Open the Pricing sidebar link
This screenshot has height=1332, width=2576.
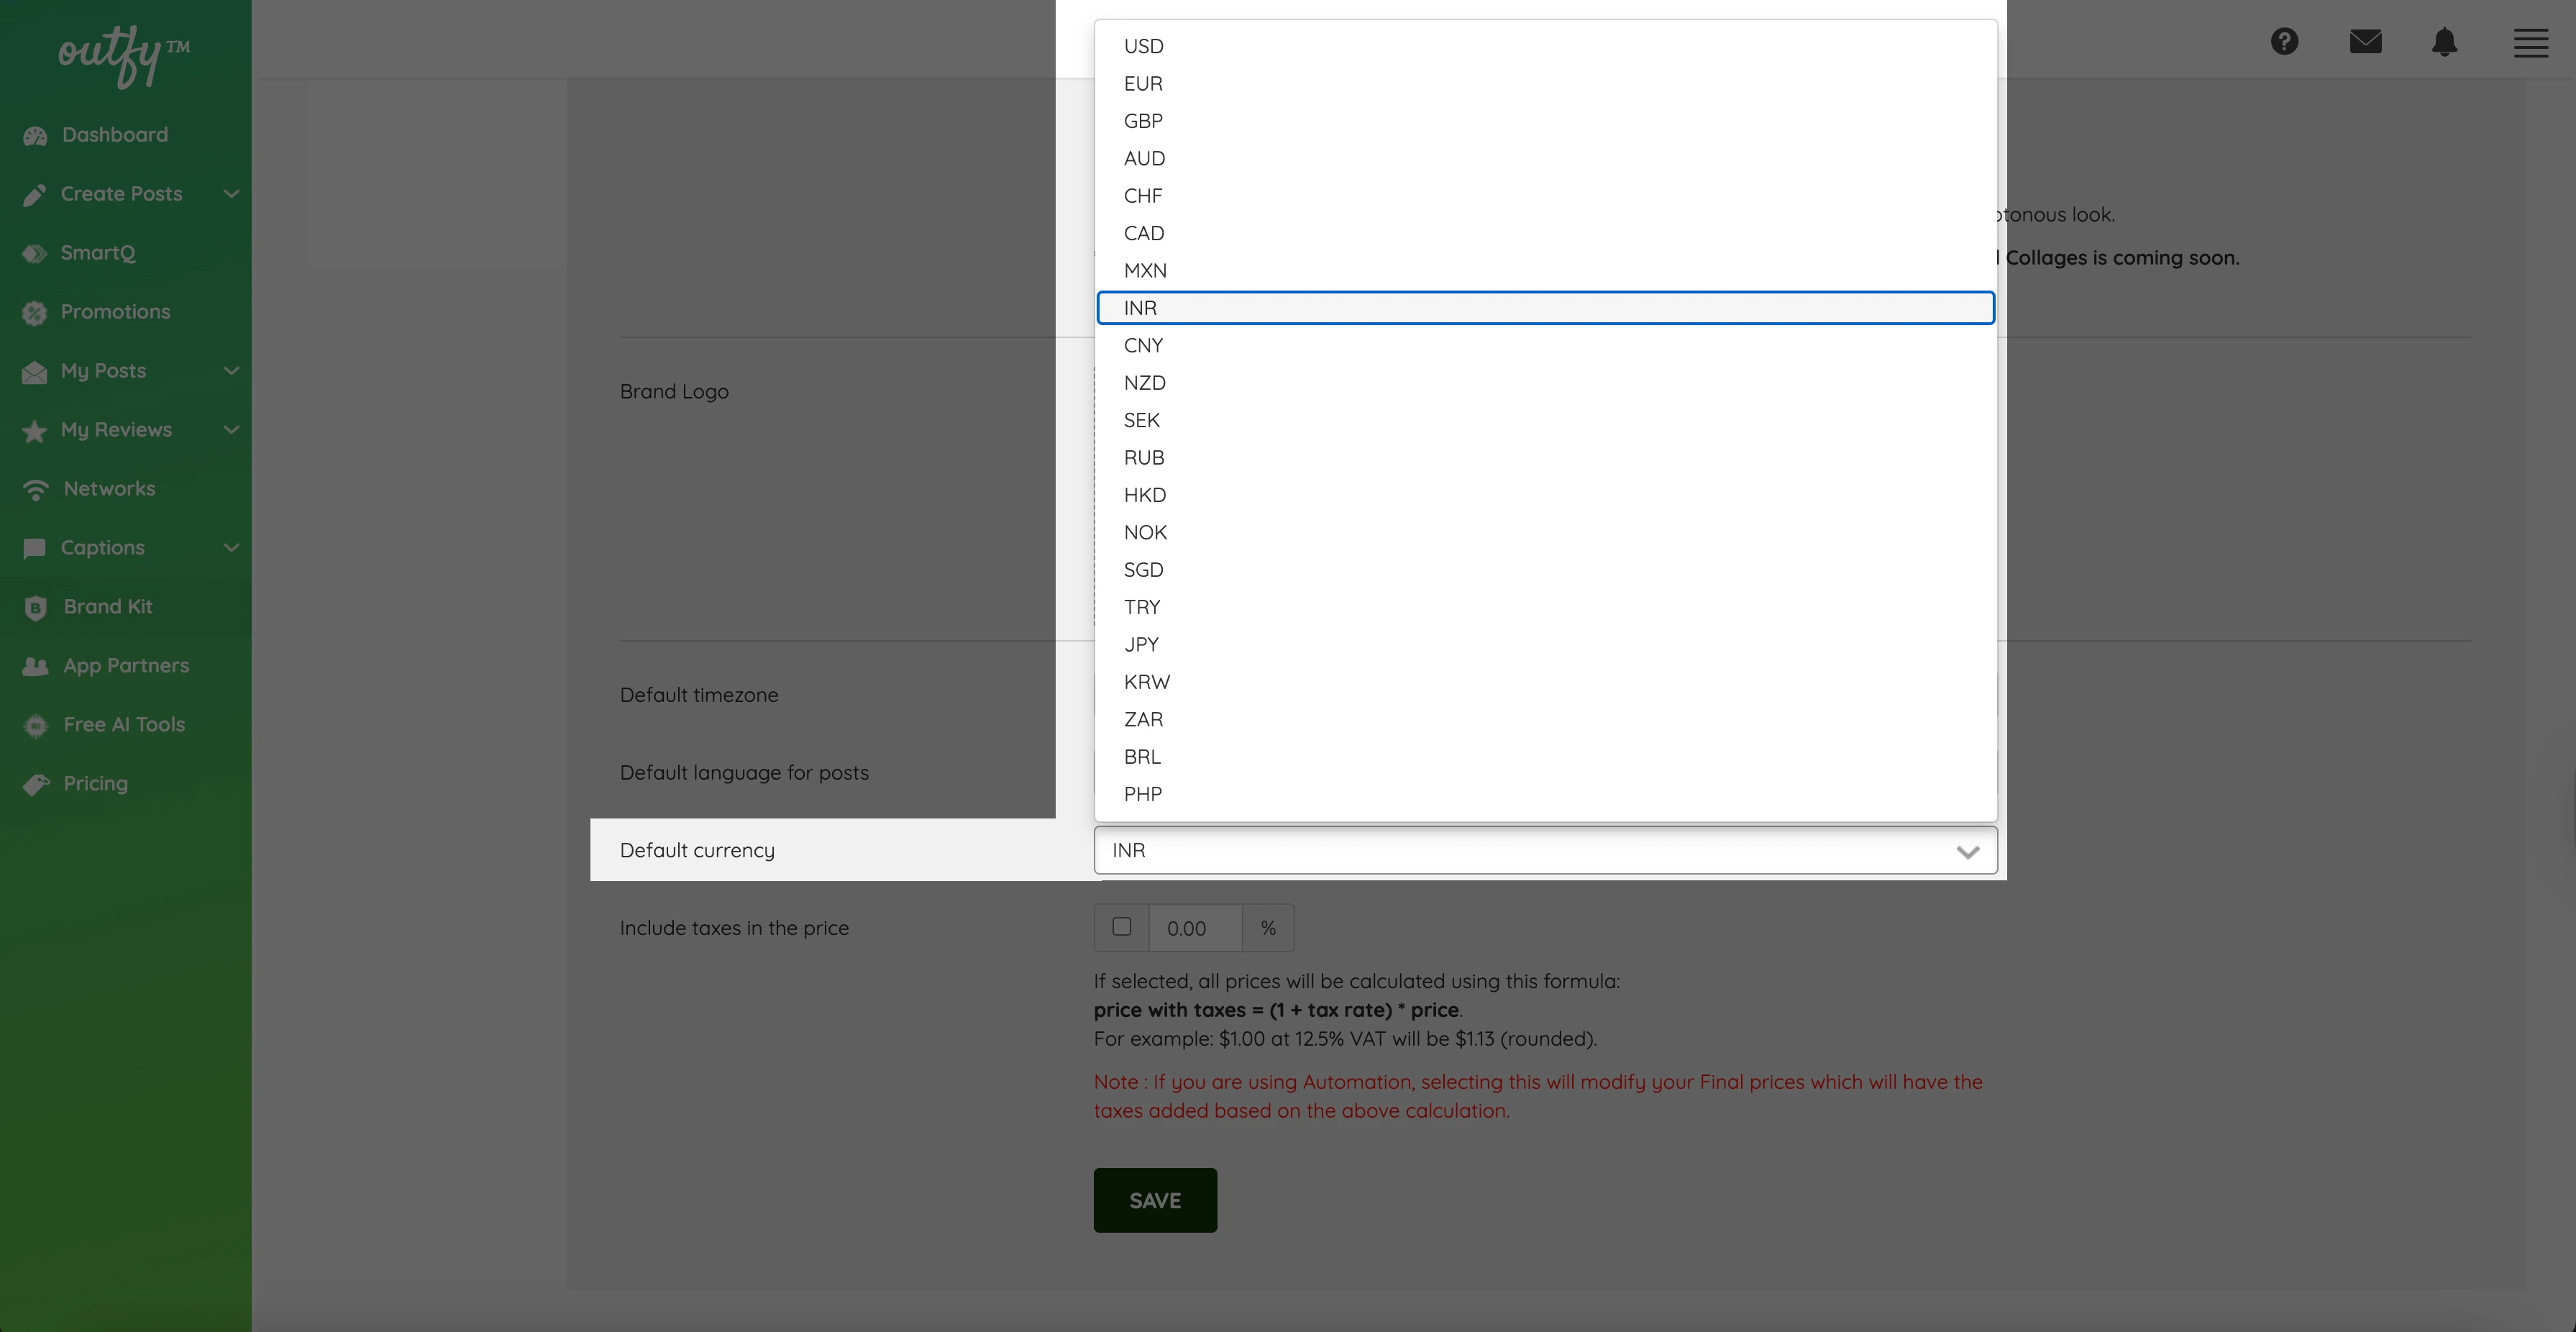pos(95,784)
